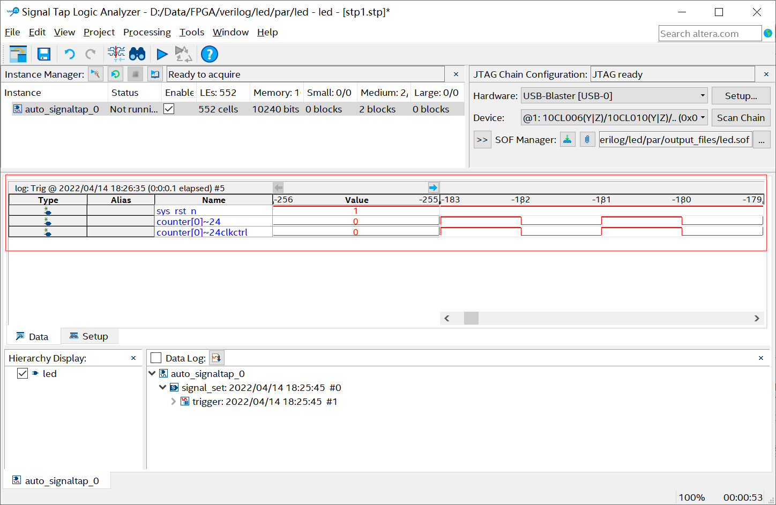Screen dimensions: 776x505
Task: Open the waveform signal tool icon in toolbar
Action: click(x=116, y=54)
